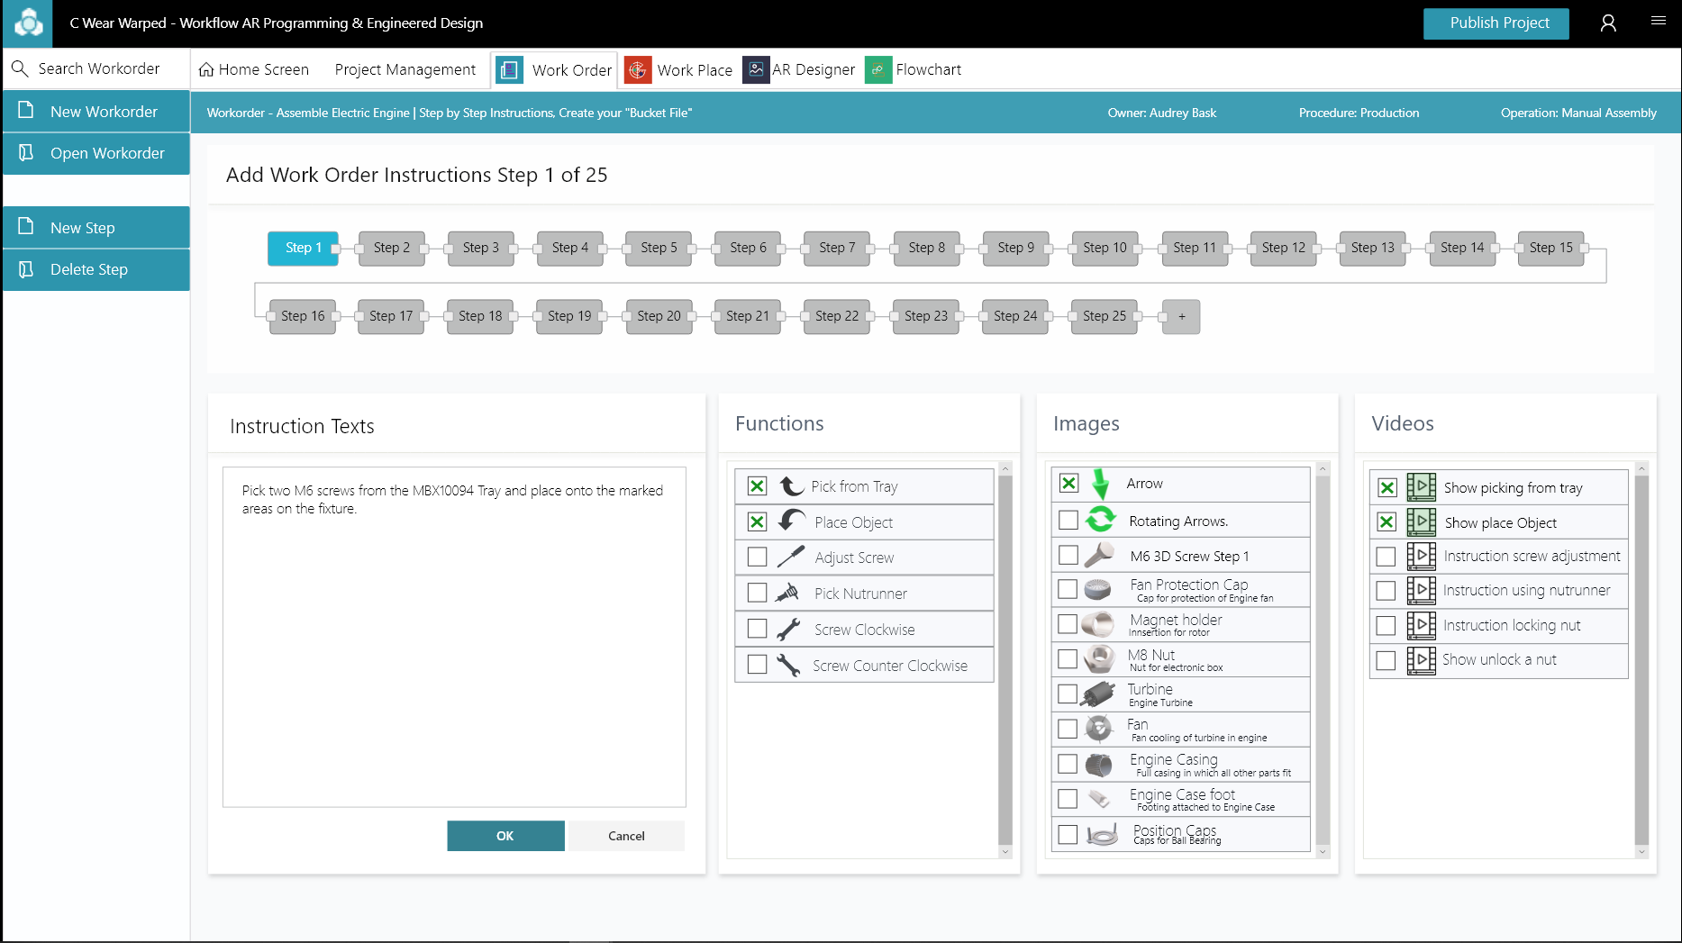Viewport: 1682px width, 943px height.
Task: Uncheck the Pick from Tray checkbox
Action: 758,486
